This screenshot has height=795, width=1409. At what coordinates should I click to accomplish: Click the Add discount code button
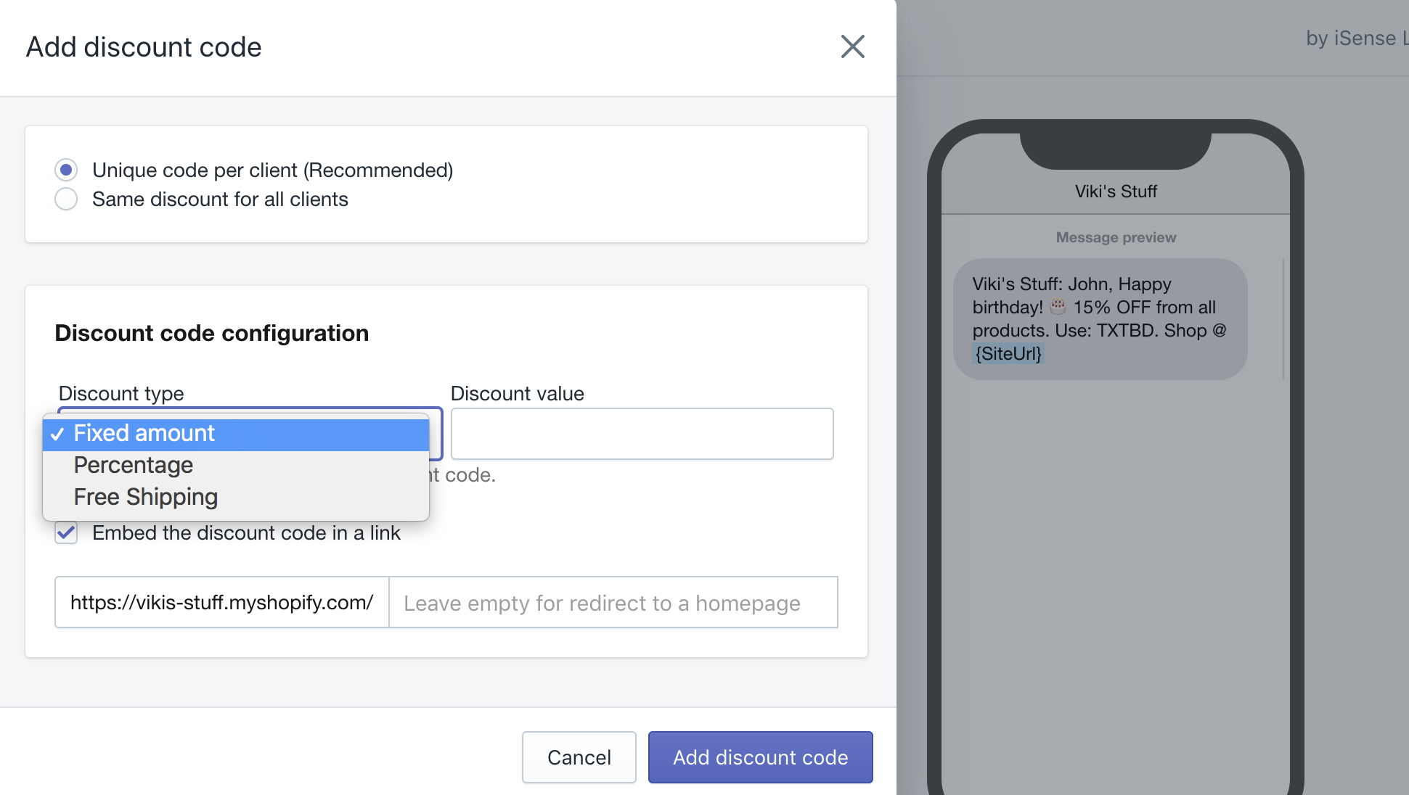pyautogui.click(x=760, y=757)
